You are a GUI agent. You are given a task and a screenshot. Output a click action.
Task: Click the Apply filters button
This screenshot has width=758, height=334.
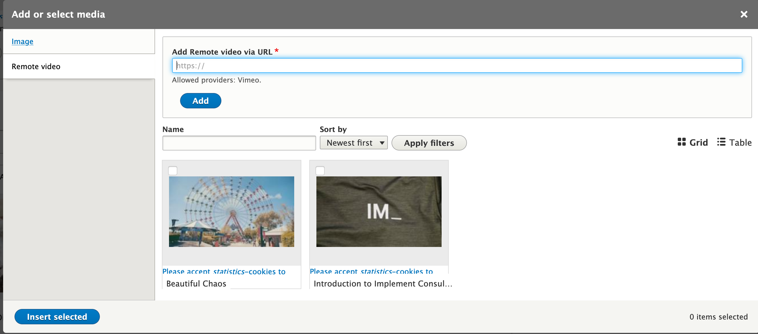pyautogui.click(x=429, y=143)
